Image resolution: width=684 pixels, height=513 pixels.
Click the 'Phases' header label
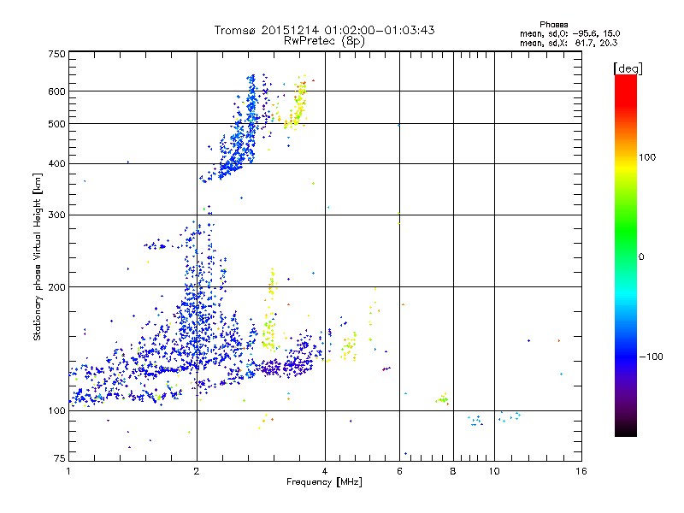click(x=553, y=25)
